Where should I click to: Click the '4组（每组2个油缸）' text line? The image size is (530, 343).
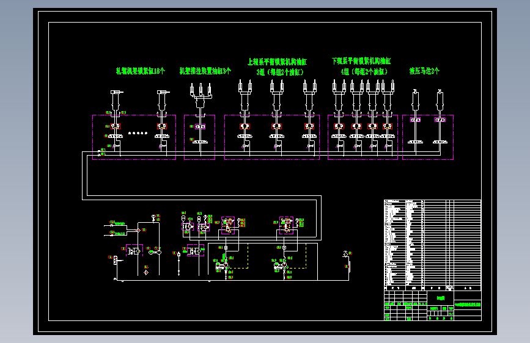(x=364, y=71)
